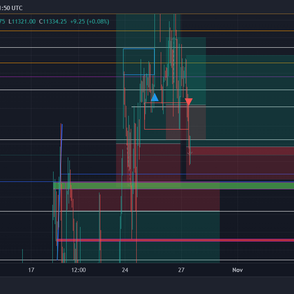This screenshot has width=294, height=294.
Task: Click the 12:00 label on time axis
Action: click(78, 270)
